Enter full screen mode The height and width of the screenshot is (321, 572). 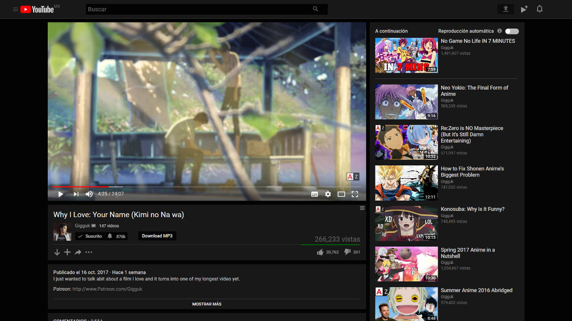[x=355, y=194]
